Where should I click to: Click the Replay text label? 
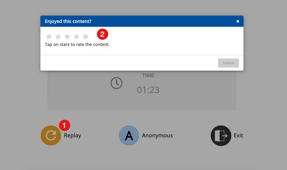point(72,135)
